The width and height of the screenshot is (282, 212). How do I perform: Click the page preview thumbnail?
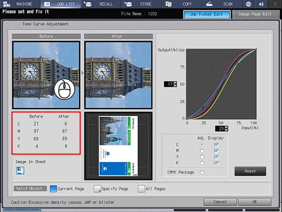point(118,146)
